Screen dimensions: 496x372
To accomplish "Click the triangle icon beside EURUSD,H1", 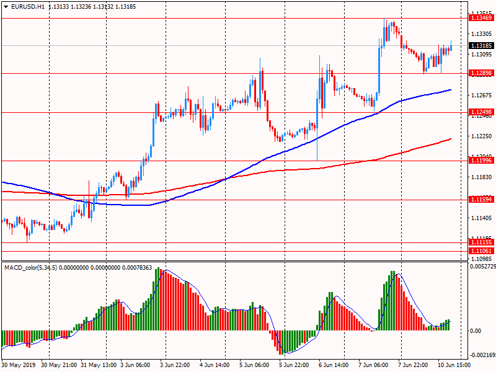I will coord(6,7).
